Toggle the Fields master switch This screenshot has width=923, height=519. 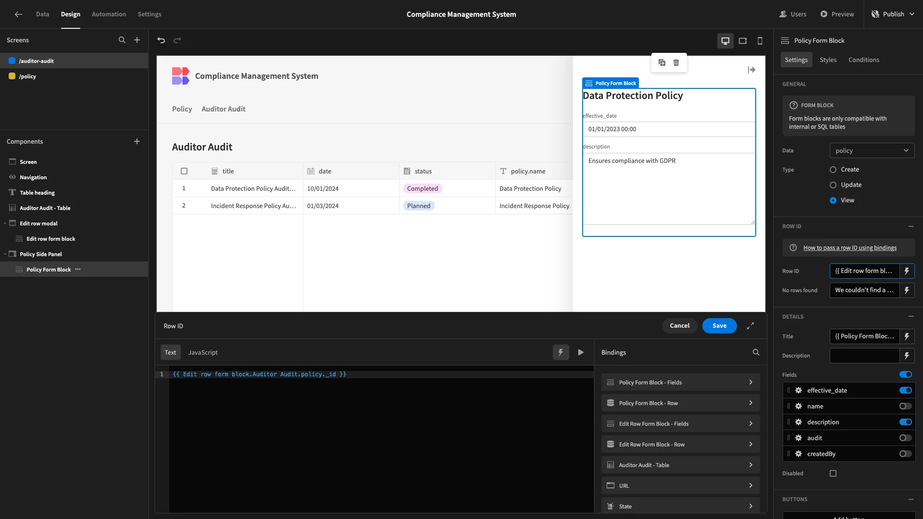906,375
